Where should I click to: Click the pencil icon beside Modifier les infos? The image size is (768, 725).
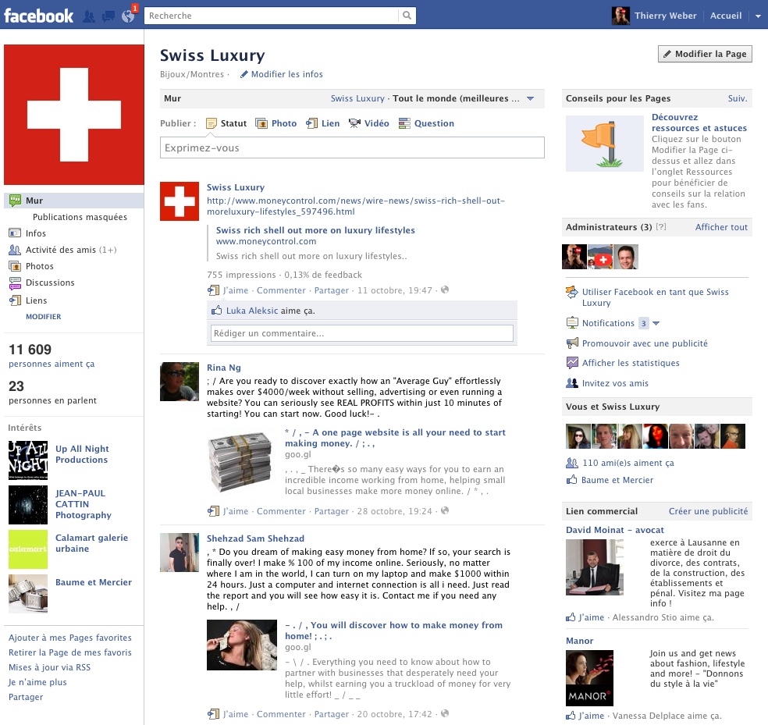244,74
